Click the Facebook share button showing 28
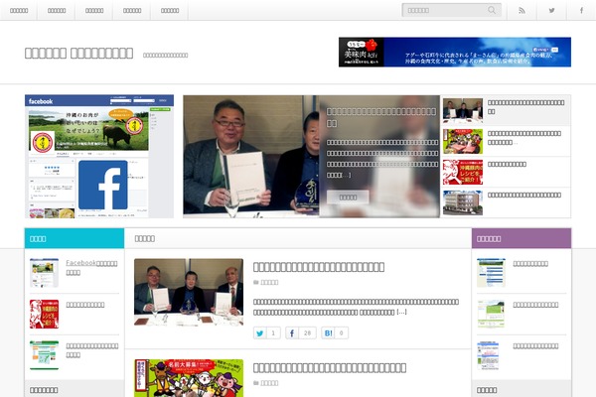This screenshot has height=397, width=596. tap(301, 332)
